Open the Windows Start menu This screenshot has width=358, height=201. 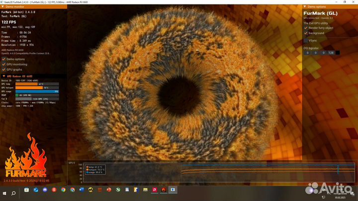click(x=4, y=190)
